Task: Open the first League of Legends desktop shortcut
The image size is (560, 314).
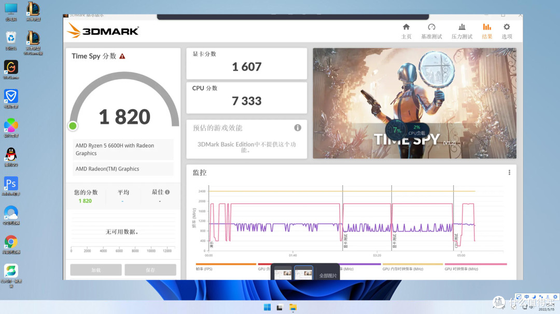Action: (x=33, y=11)
